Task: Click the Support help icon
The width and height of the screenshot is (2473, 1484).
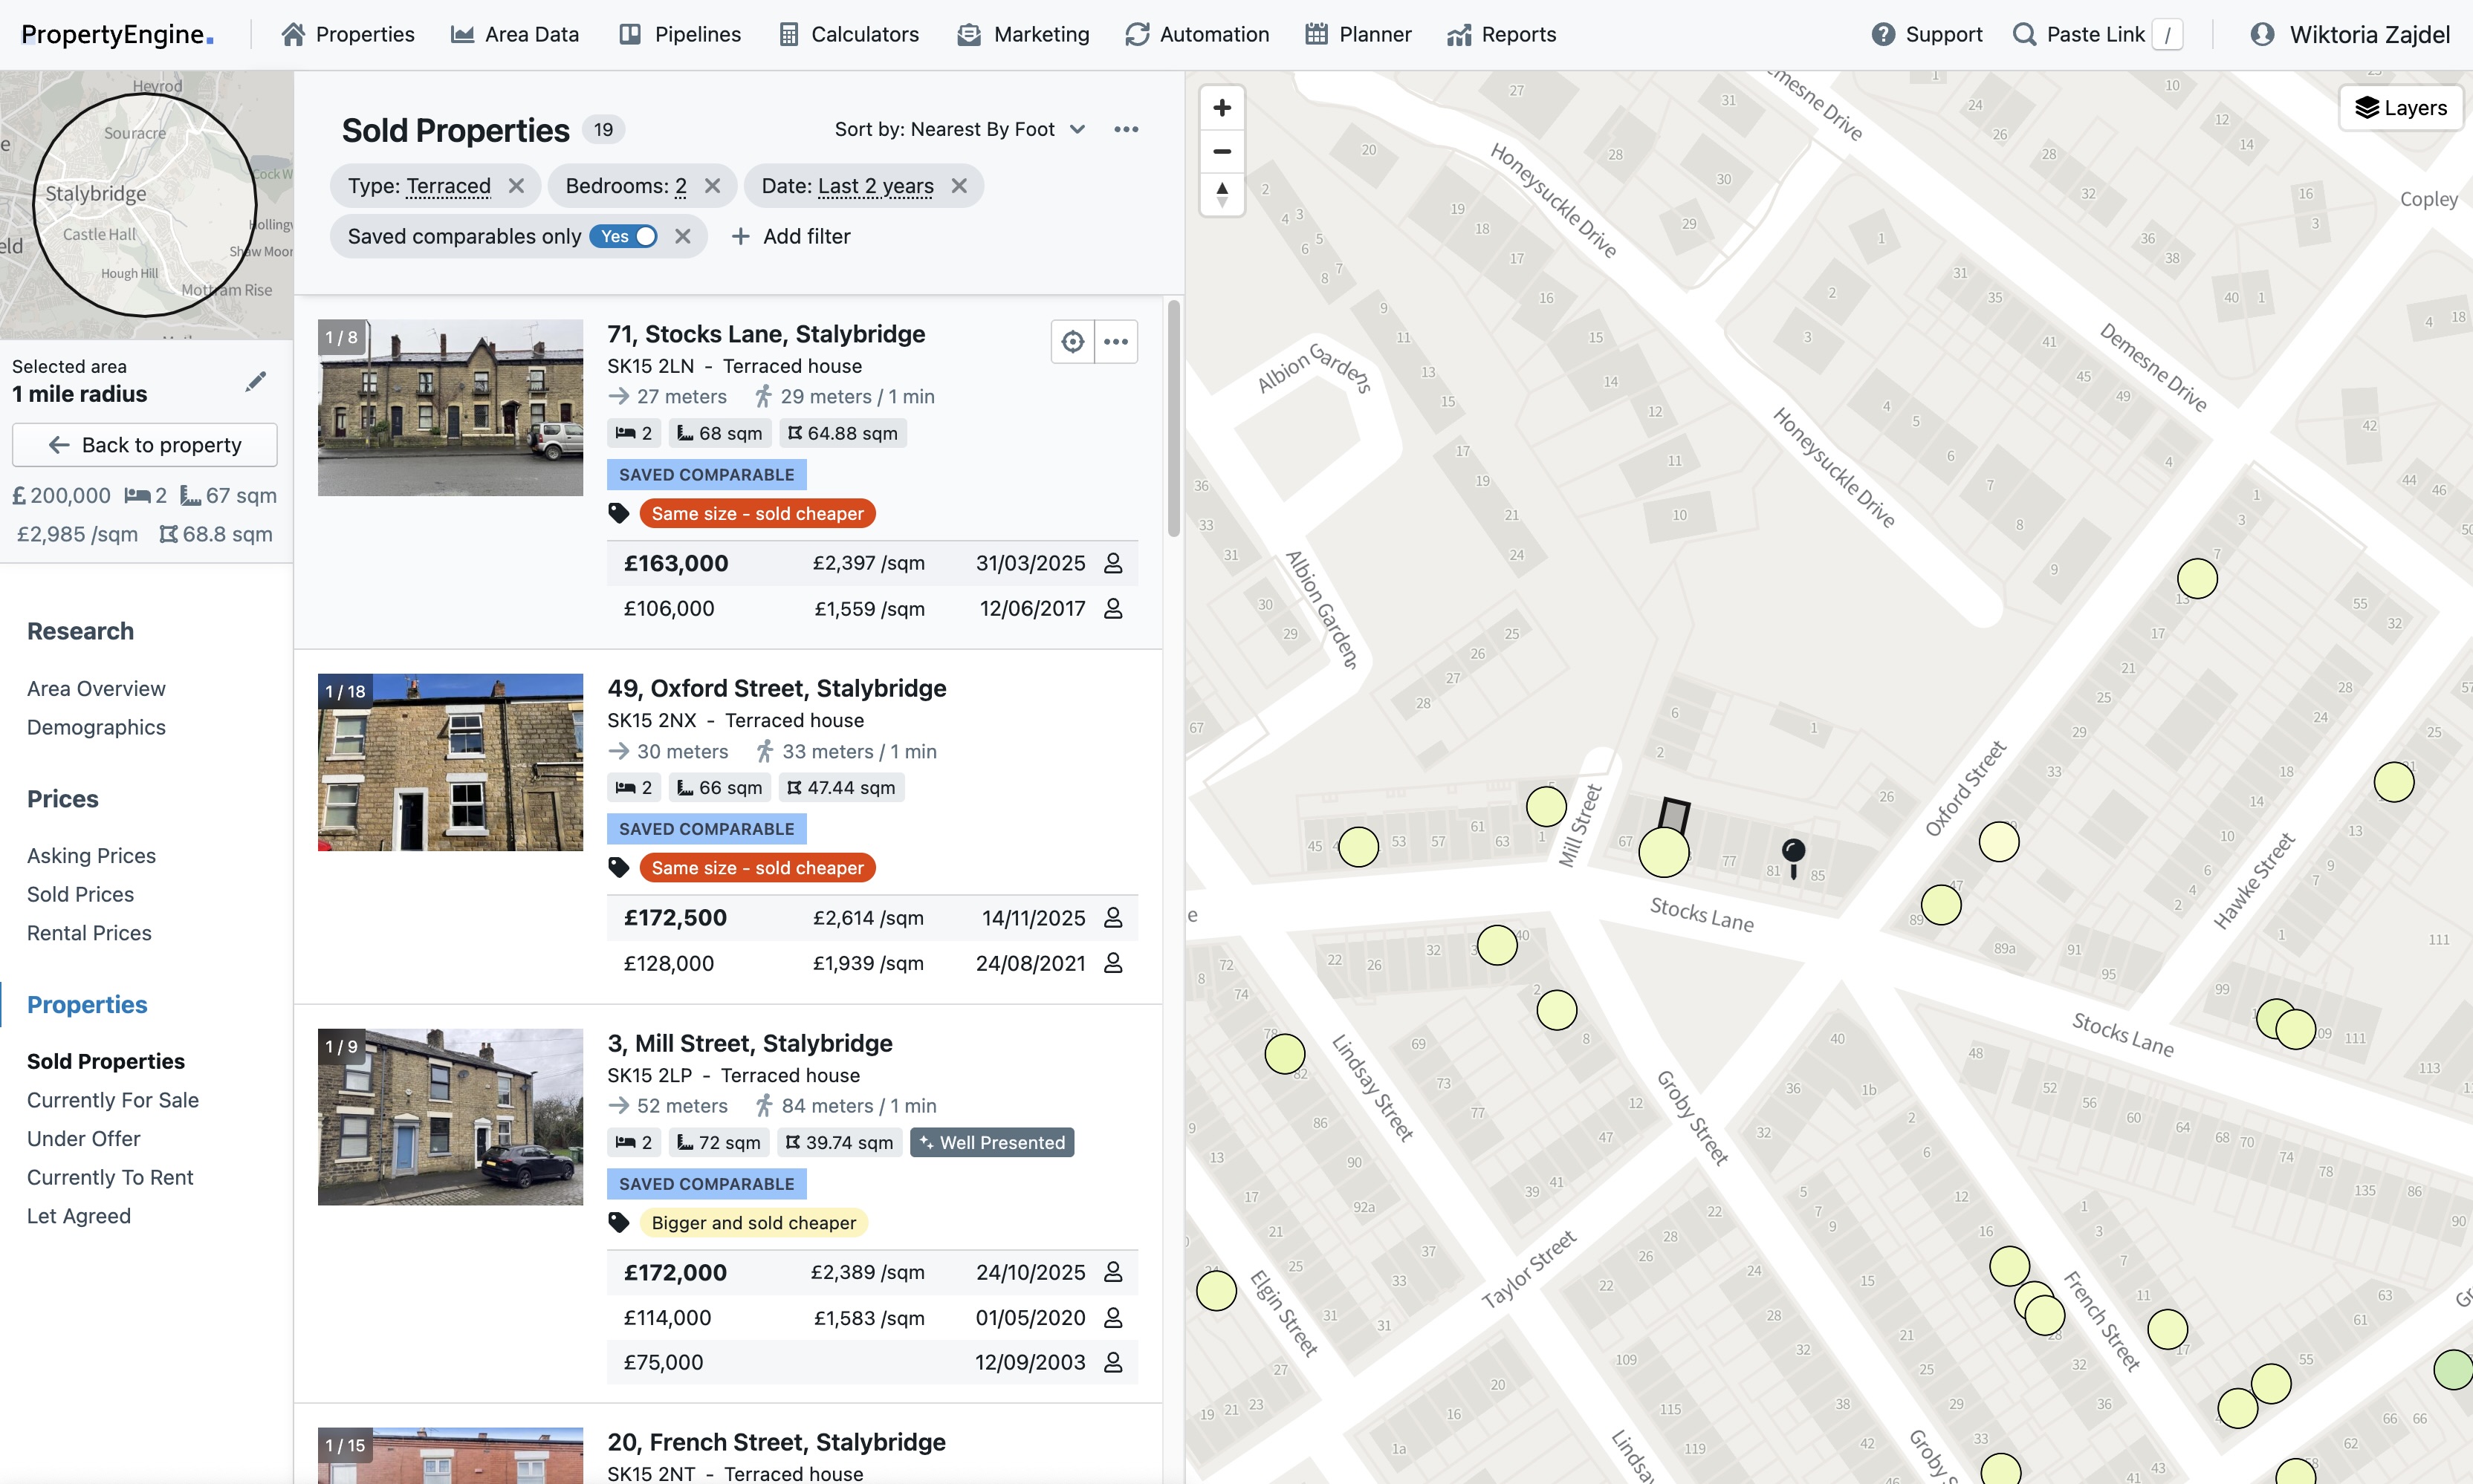Action: click(x=1883, y=34)
